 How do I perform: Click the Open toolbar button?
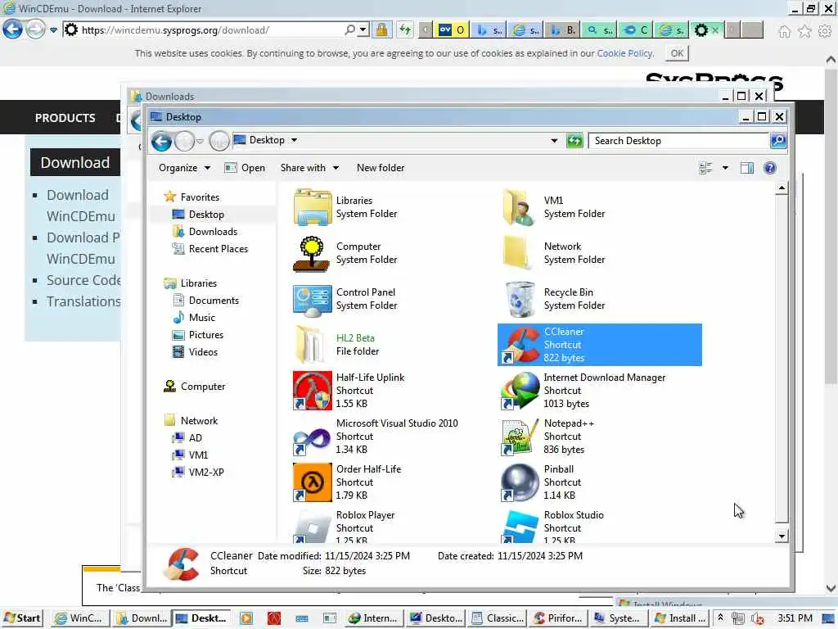(245, 168)
